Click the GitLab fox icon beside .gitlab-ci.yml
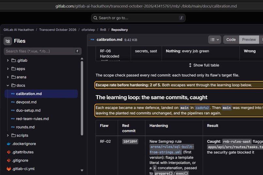The height and width of the screenshot is (175, 263). pos(9,169)
